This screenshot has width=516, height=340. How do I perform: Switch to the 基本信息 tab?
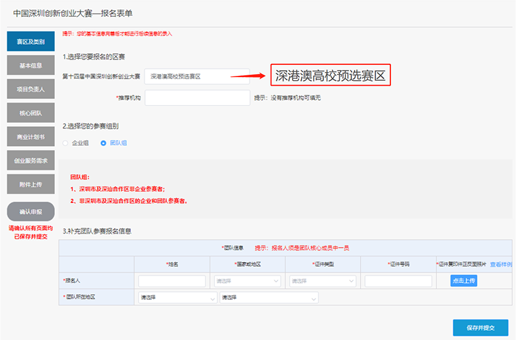tap(30, 66)
